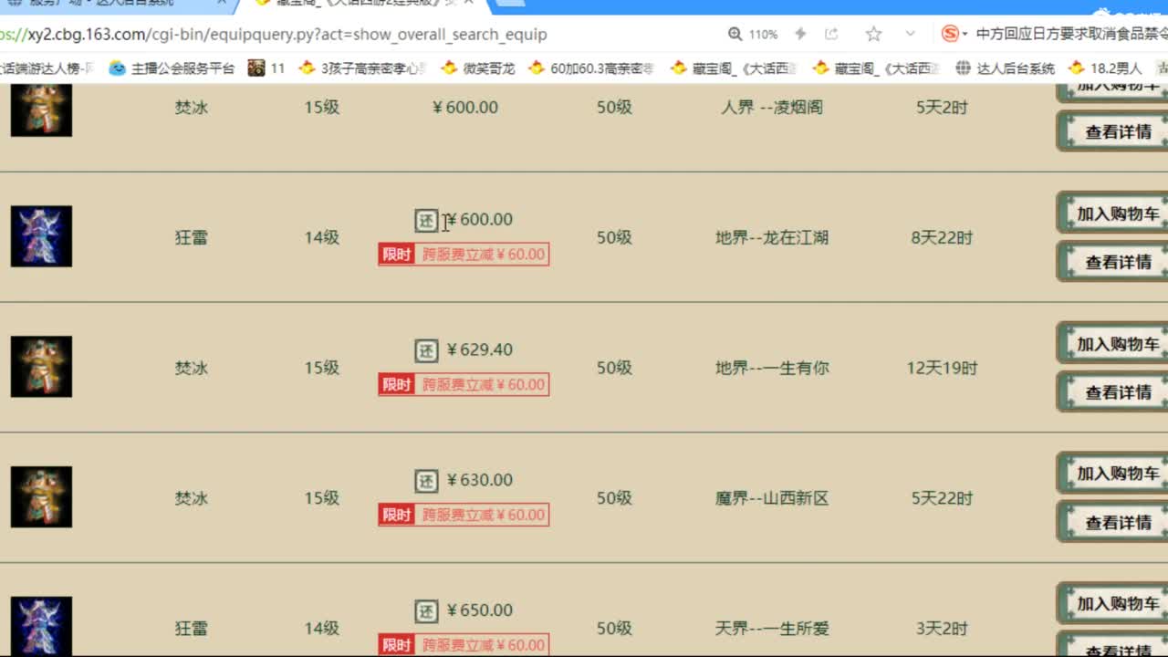Click the Sogou search engine icon
The width and height of the screenshot is (1168, 657).
tap(950, 35)
